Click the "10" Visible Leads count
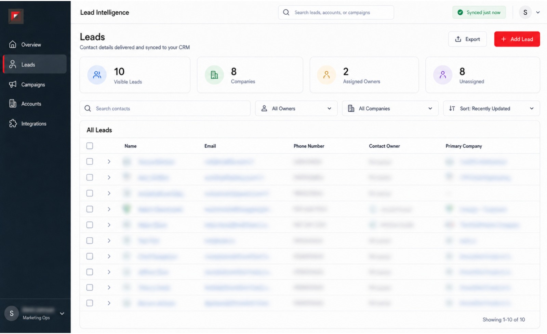 (x=119, y=72)
